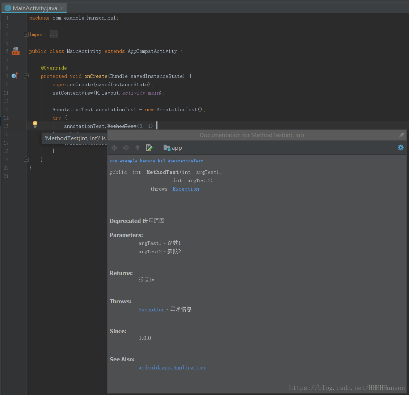Click the Up arrow in documentation toolbar
Screen dimensions: 409x395
[138, 148]
